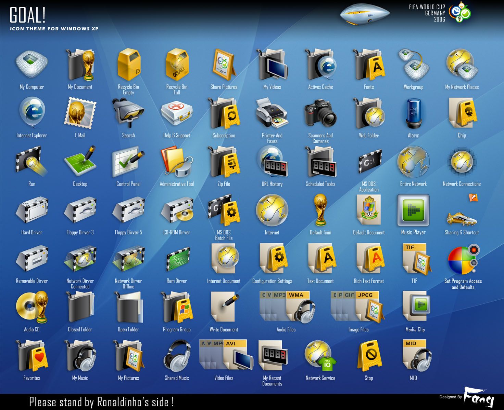Image resolution: width=504 pixels, height=410 pixels.
Task: Open the E Mail stamp icon
Action: 80,113
